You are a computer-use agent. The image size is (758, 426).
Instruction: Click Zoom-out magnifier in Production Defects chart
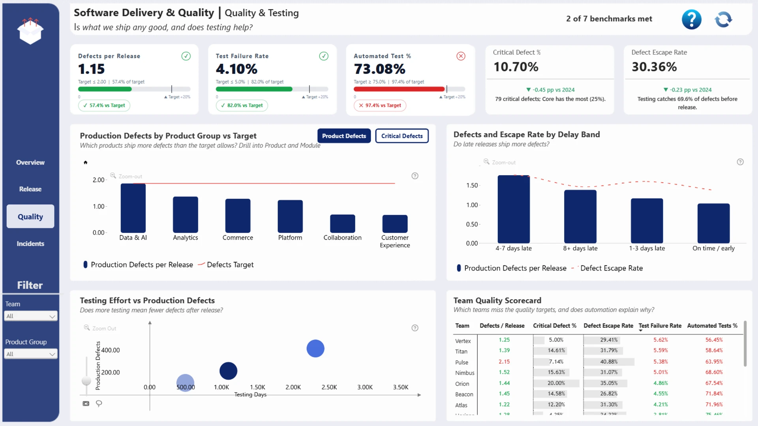[113, 176]
